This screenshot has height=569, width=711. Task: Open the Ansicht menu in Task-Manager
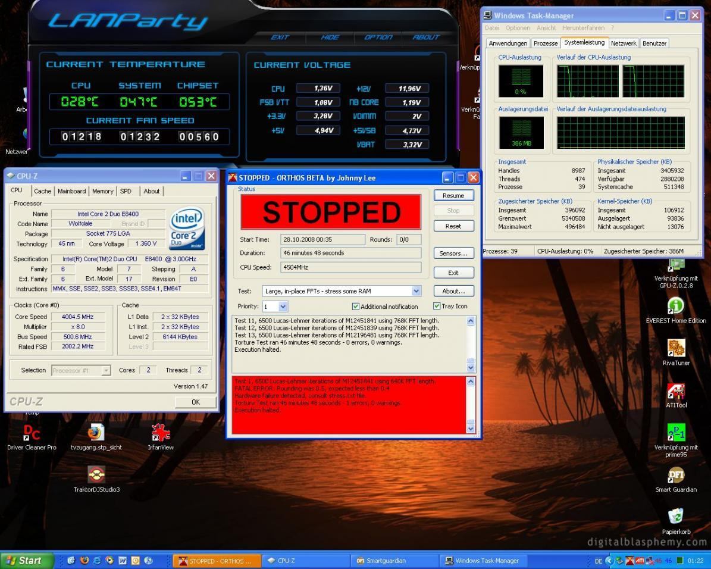pyautogui.click(x=546, y=28)
